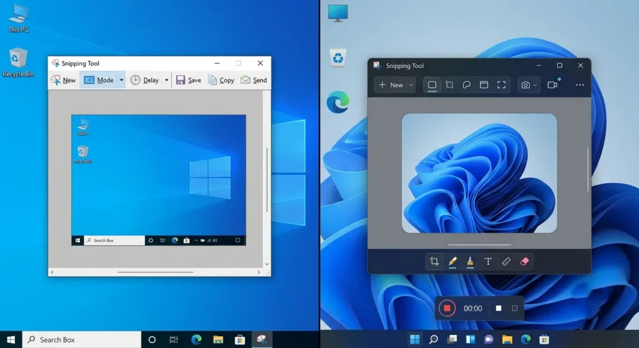The width and height of the screenshot is (639, 348).
Task: Click the right scroll arrow in old Snipping Tool
Action: 259,272
